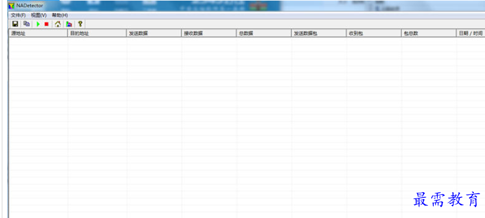Sort by the 发送数据包 column header
This screenshot has width=485, height=218.
319,34
